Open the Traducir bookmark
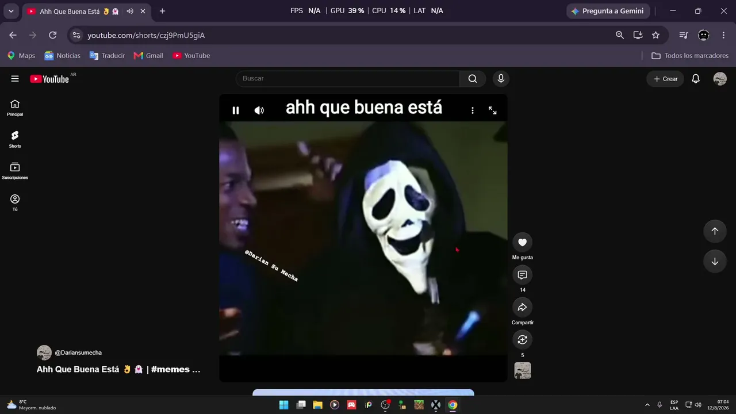The width and height of the screenshot is (736, 414). coord(108,56)
